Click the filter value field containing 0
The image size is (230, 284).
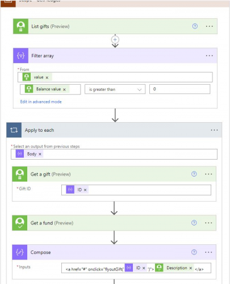click(179, 89)
